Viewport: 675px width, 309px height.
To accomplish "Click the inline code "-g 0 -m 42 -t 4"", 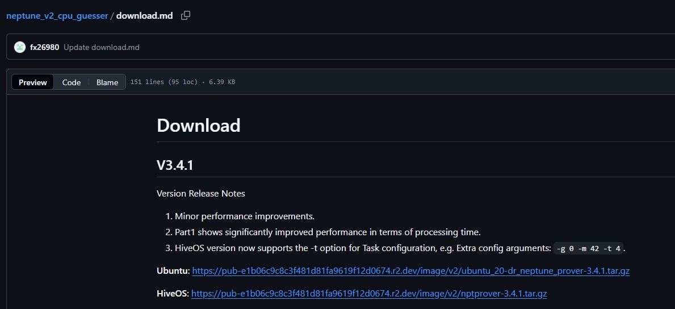I will (589, 248).
